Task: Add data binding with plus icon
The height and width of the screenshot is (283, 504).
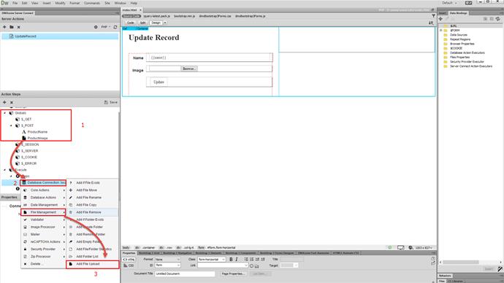Action: (440, 19)
